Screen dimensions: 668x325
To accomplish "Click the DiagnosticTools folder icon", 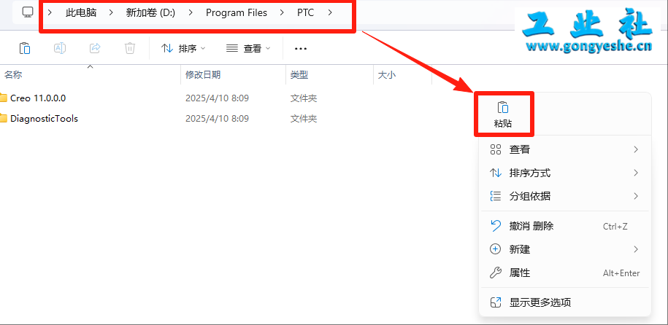I will coord(4,118).
